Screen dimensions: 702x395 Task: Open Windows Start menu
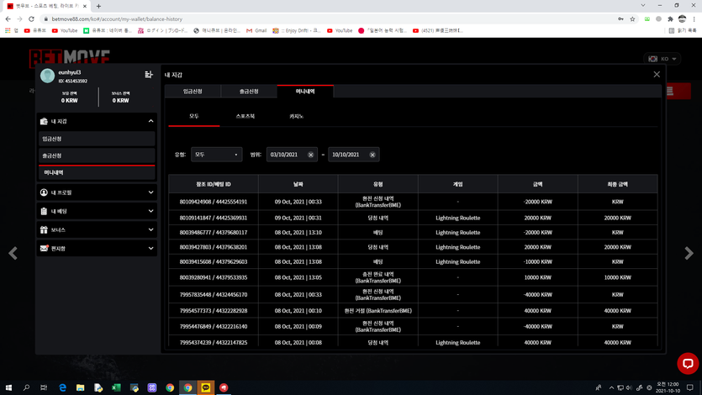click(8, 387)
